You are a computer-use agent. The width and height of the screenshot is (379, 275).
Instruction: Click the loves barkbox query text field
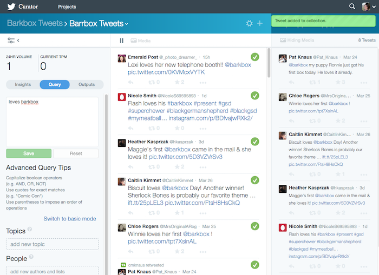[x=52, y=122]
